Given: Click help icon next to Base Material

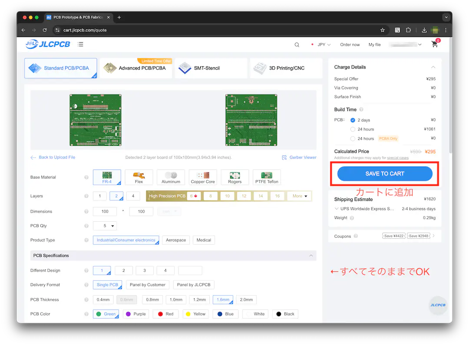Looking at the screenshot, I should [x=86, y=177].
